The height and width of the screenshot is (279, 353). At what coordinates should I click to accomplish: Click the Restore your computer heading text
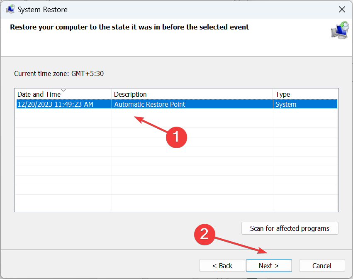(129, 27)
